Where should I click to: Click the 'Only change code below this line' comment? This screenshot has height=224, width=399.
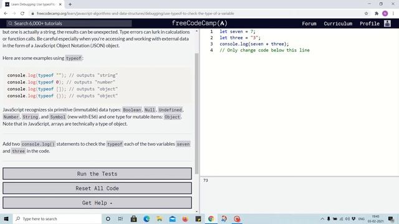pos(264,50)
